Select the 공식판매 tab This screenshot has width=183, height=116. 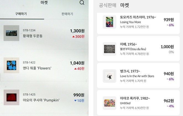tap(108, 5)
